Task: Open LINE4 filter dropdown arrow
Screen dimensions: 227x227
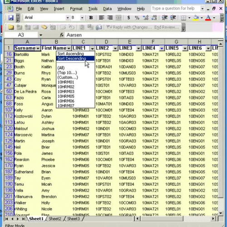Action: [162, 49]
